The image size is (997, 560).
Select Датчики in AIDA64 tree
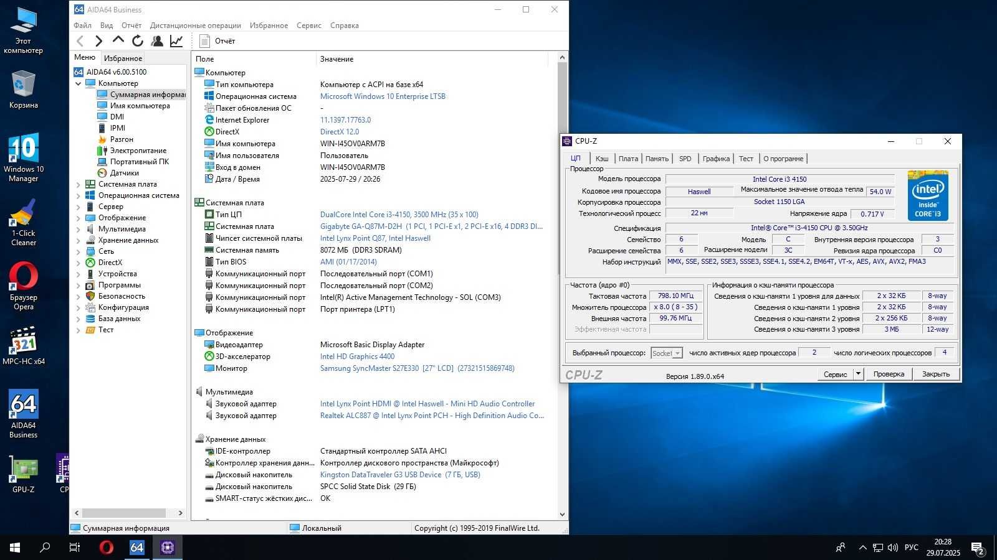[118, 173]
